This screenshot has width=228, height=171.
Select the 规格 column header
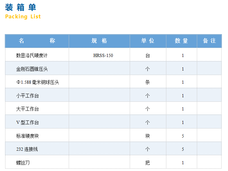pyautogui.click(x=99, y=41)
